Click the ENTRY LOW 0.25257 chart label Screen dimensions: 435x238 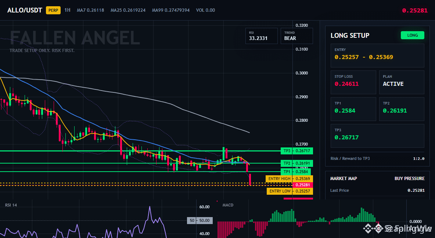[290, 191]
